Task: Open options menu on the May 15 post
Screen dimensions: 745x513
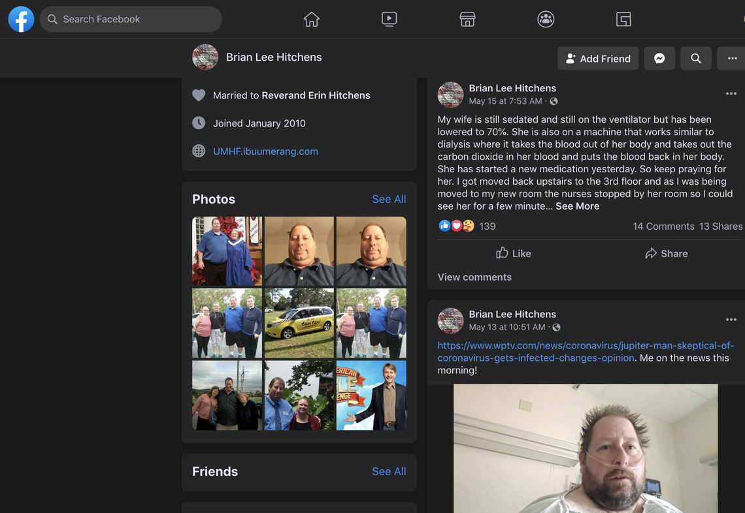Action: [x=731, y=93]
